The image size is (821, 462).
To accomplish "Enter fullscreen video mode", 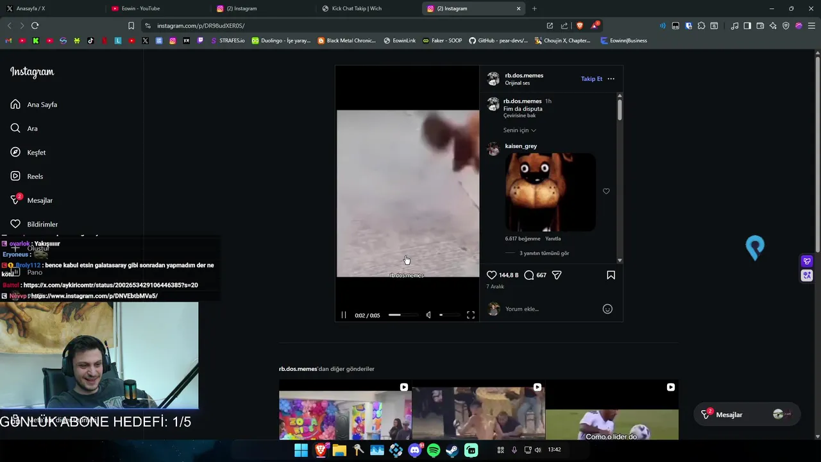I will pos(471,315).
